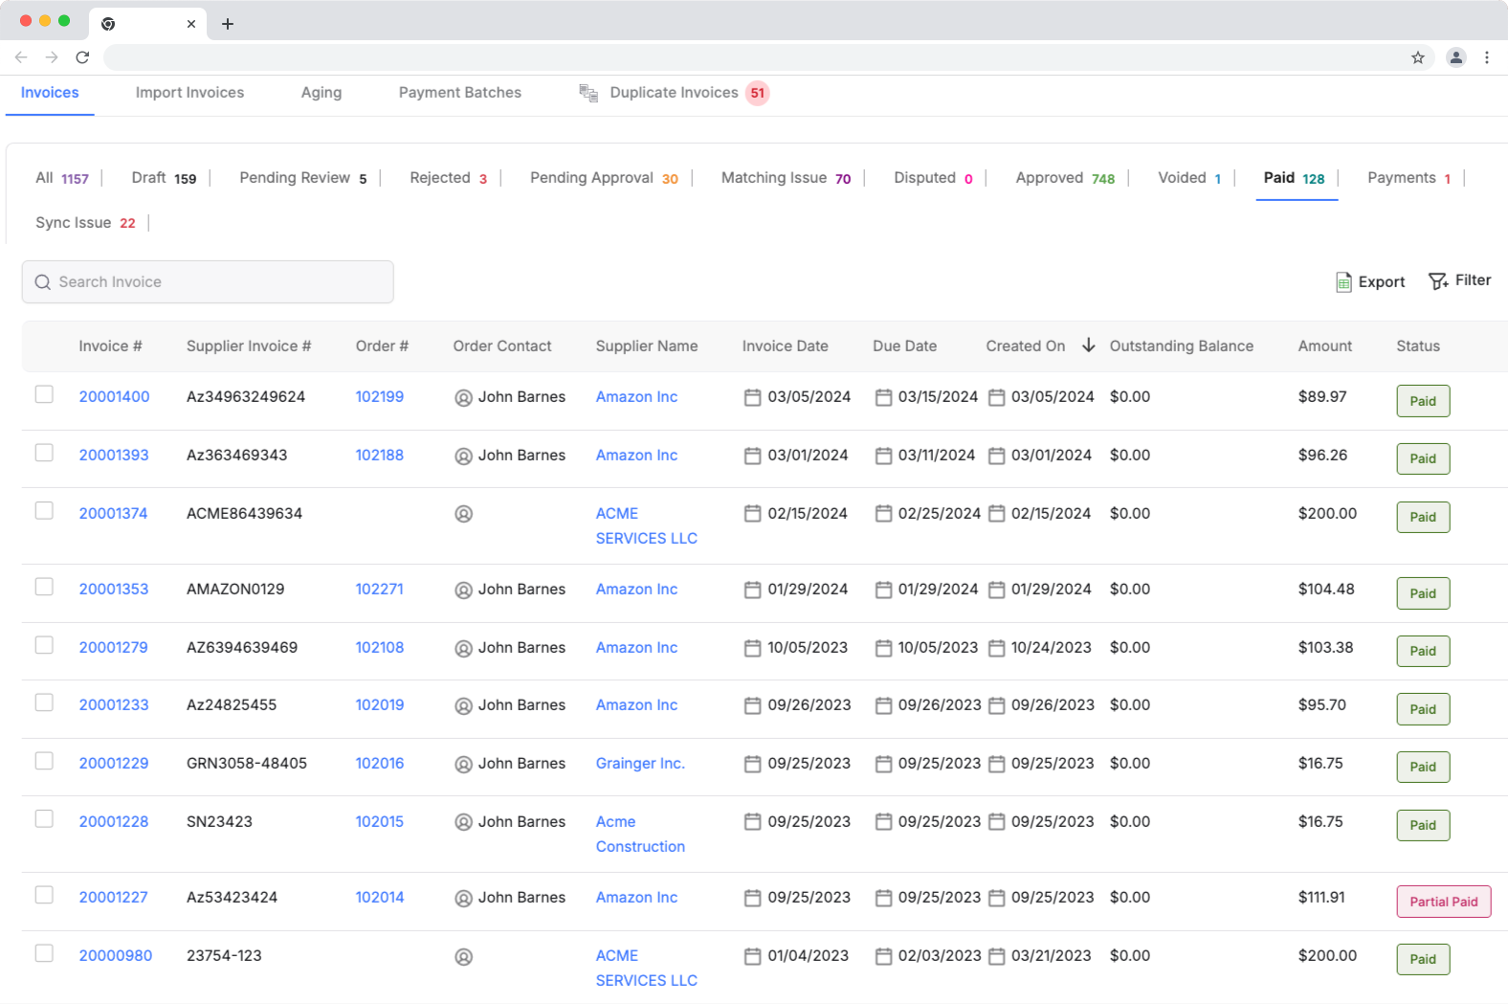This screenshot has width=1508, height=1004.
Task: Open a new browser tab
Action: coord(228,24)
